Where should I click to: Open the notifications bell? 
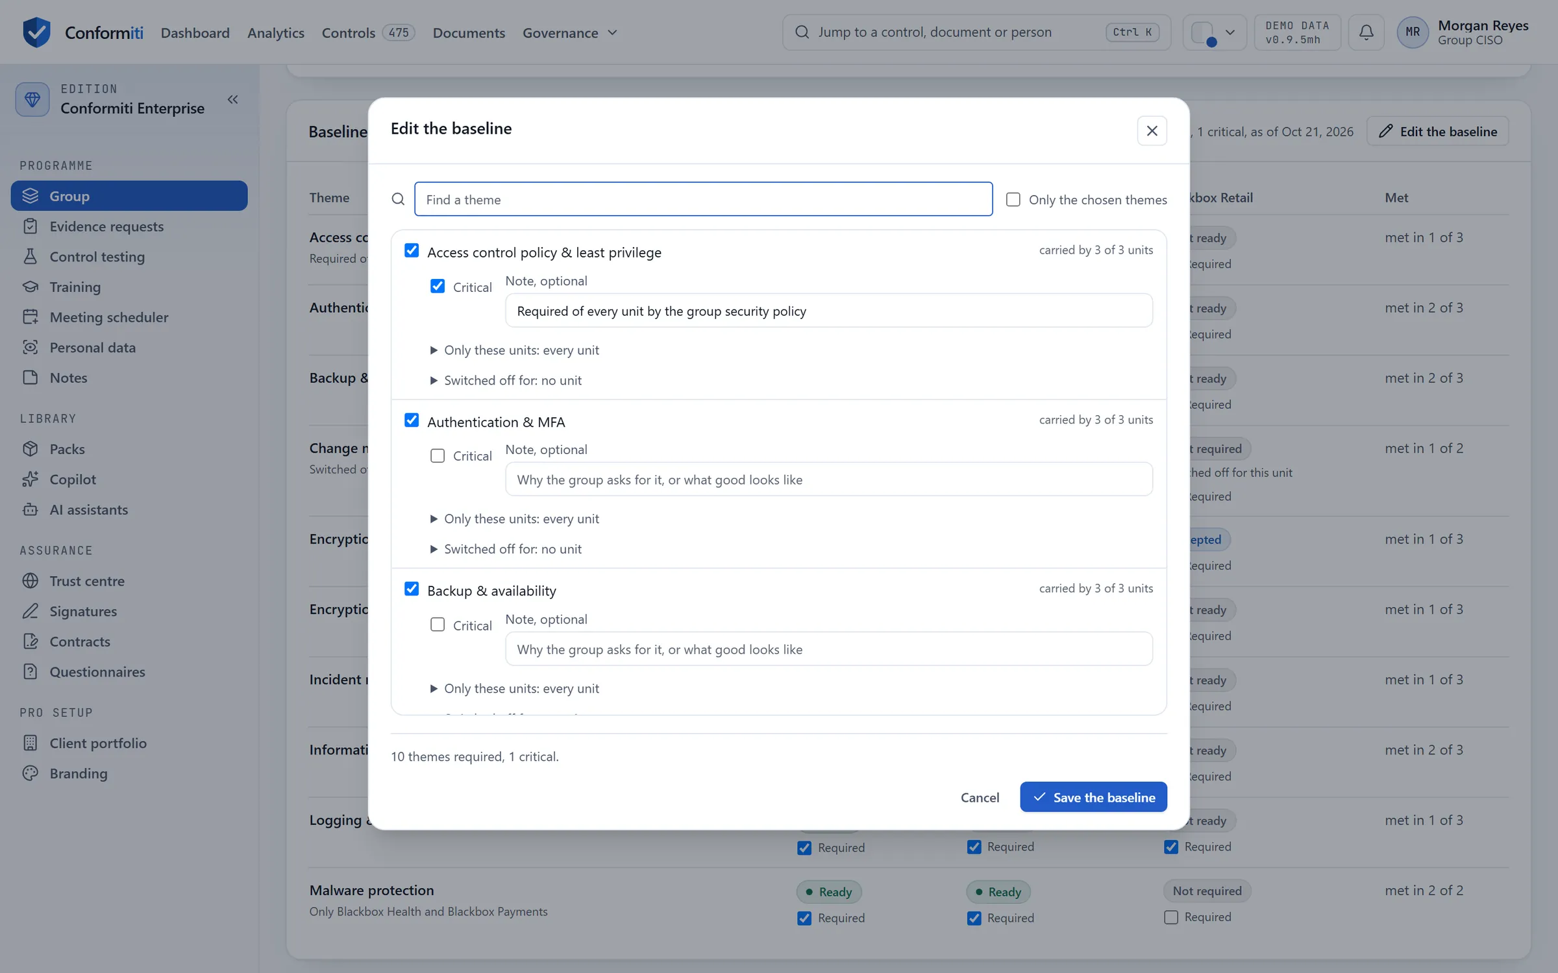click(1366, 32)
